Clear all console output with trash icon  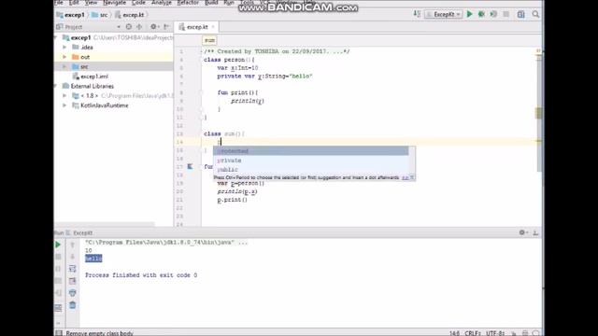[73, 305]
